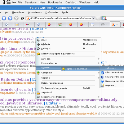
Task: Open the Bookmarks menu in top bar
Action: [x=55, y=2]
